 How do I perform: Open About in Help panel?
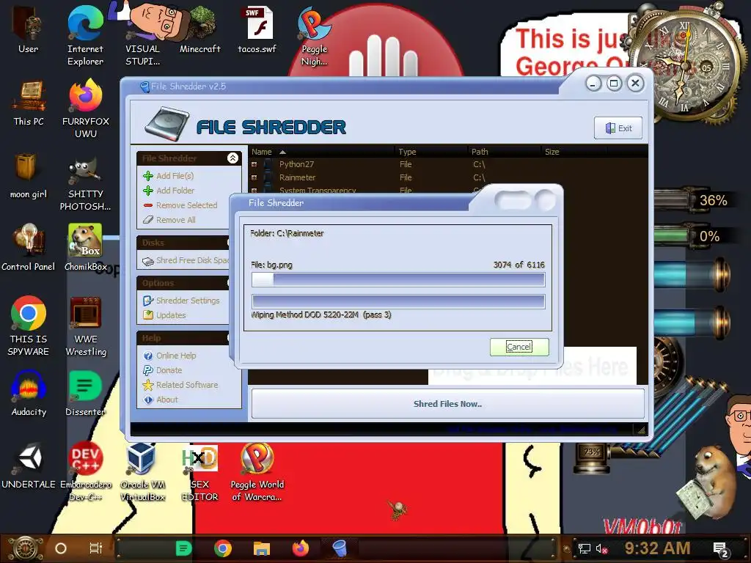[161, 400]
